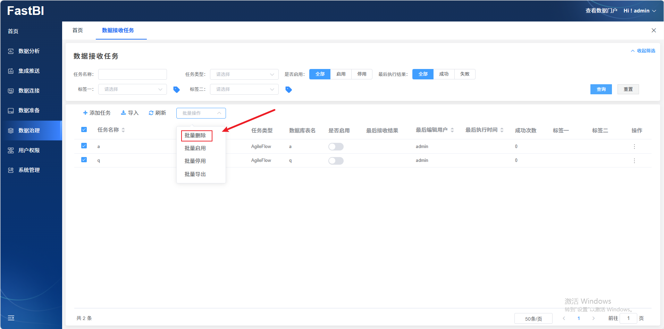
Task: Open the more actions icon for row a
Action: (x=634, y=147)
